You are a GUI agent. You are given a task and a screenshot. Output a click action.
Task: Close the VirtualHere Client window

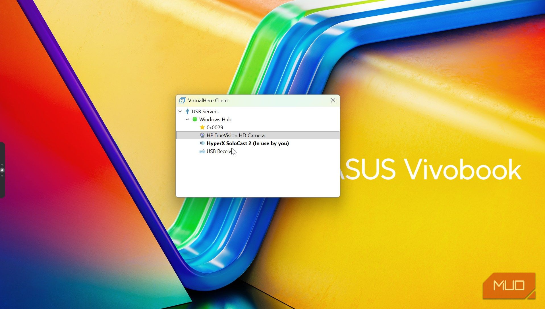click(x=333, y=101)
